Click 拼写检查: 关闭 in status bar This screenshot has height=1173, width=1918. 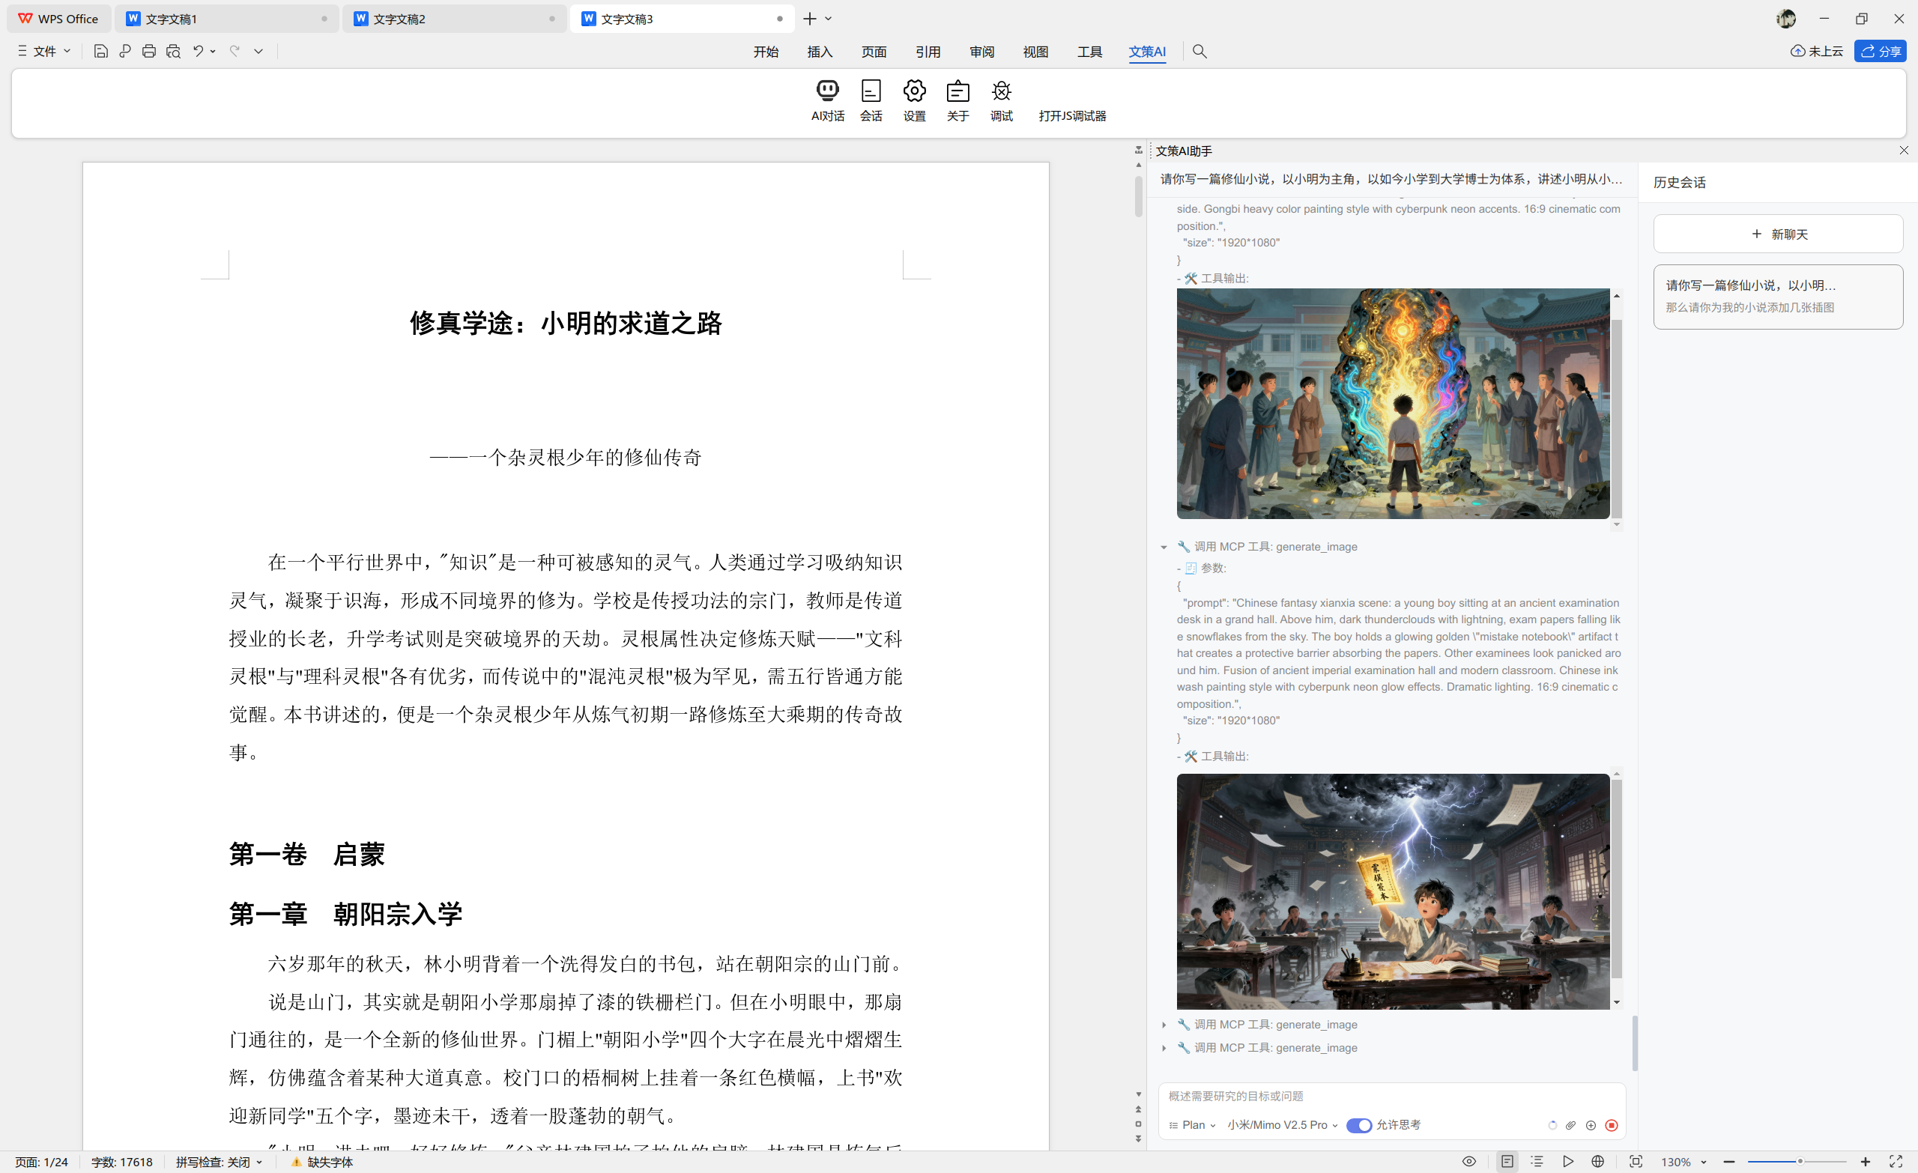[x=219, y=1162]
